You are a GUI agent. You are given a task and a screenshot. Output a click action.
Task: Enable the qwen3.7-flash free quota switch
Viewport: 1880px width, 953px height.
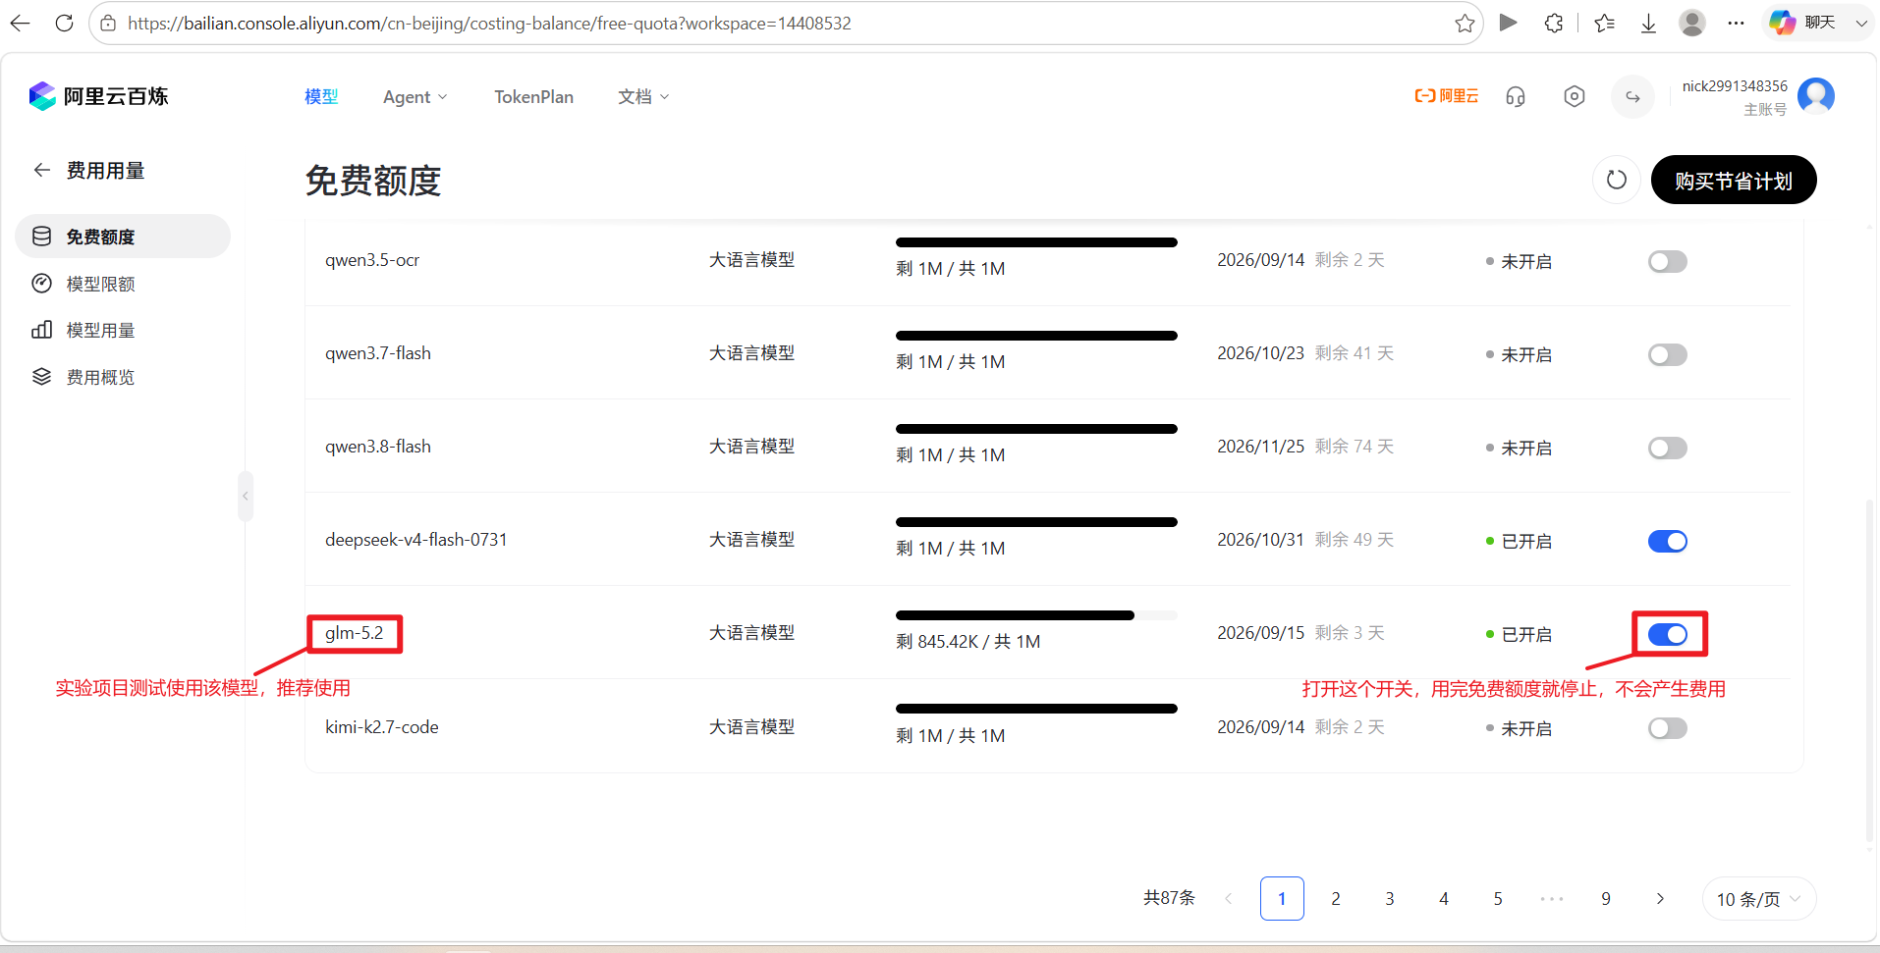click(x=1667, y=354)
